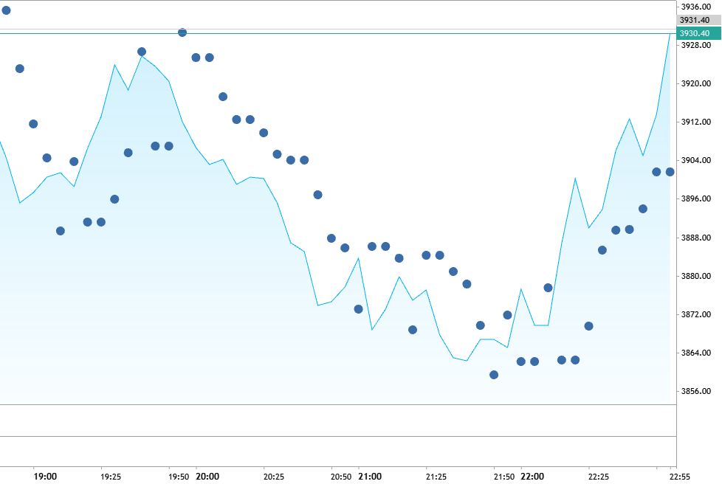The width and height of the screenshot is (722, 484).
Task: Select the 3912.00 price scale value
Action: [x=695, y=122]
